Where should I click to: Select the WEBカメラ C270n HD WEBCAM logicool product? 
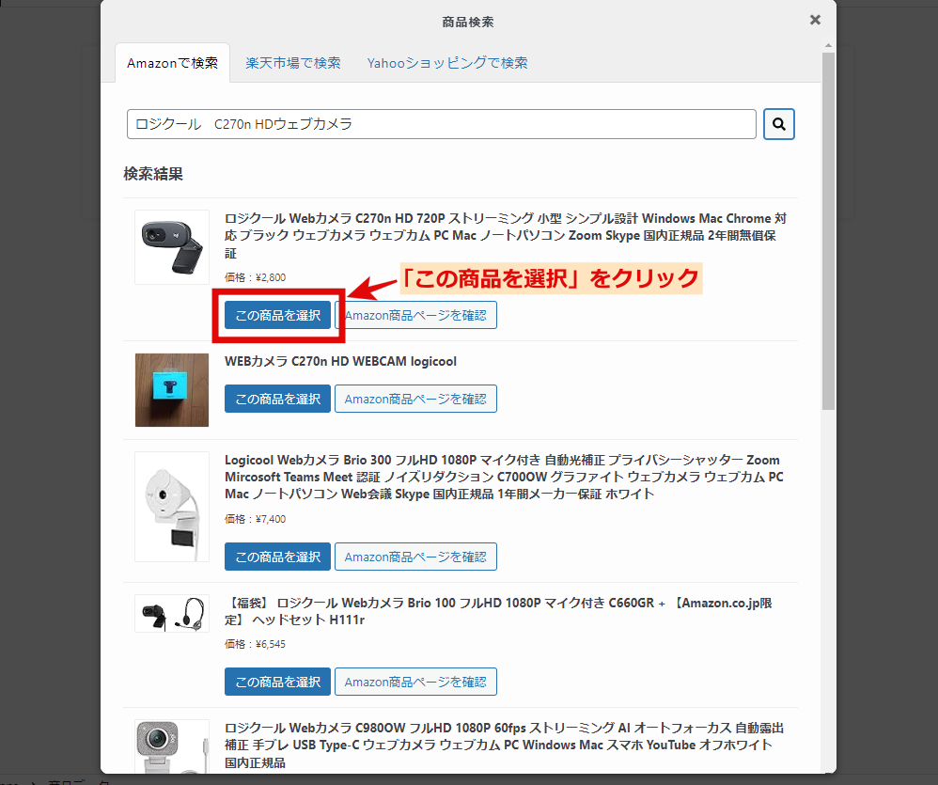click(277, 399)
